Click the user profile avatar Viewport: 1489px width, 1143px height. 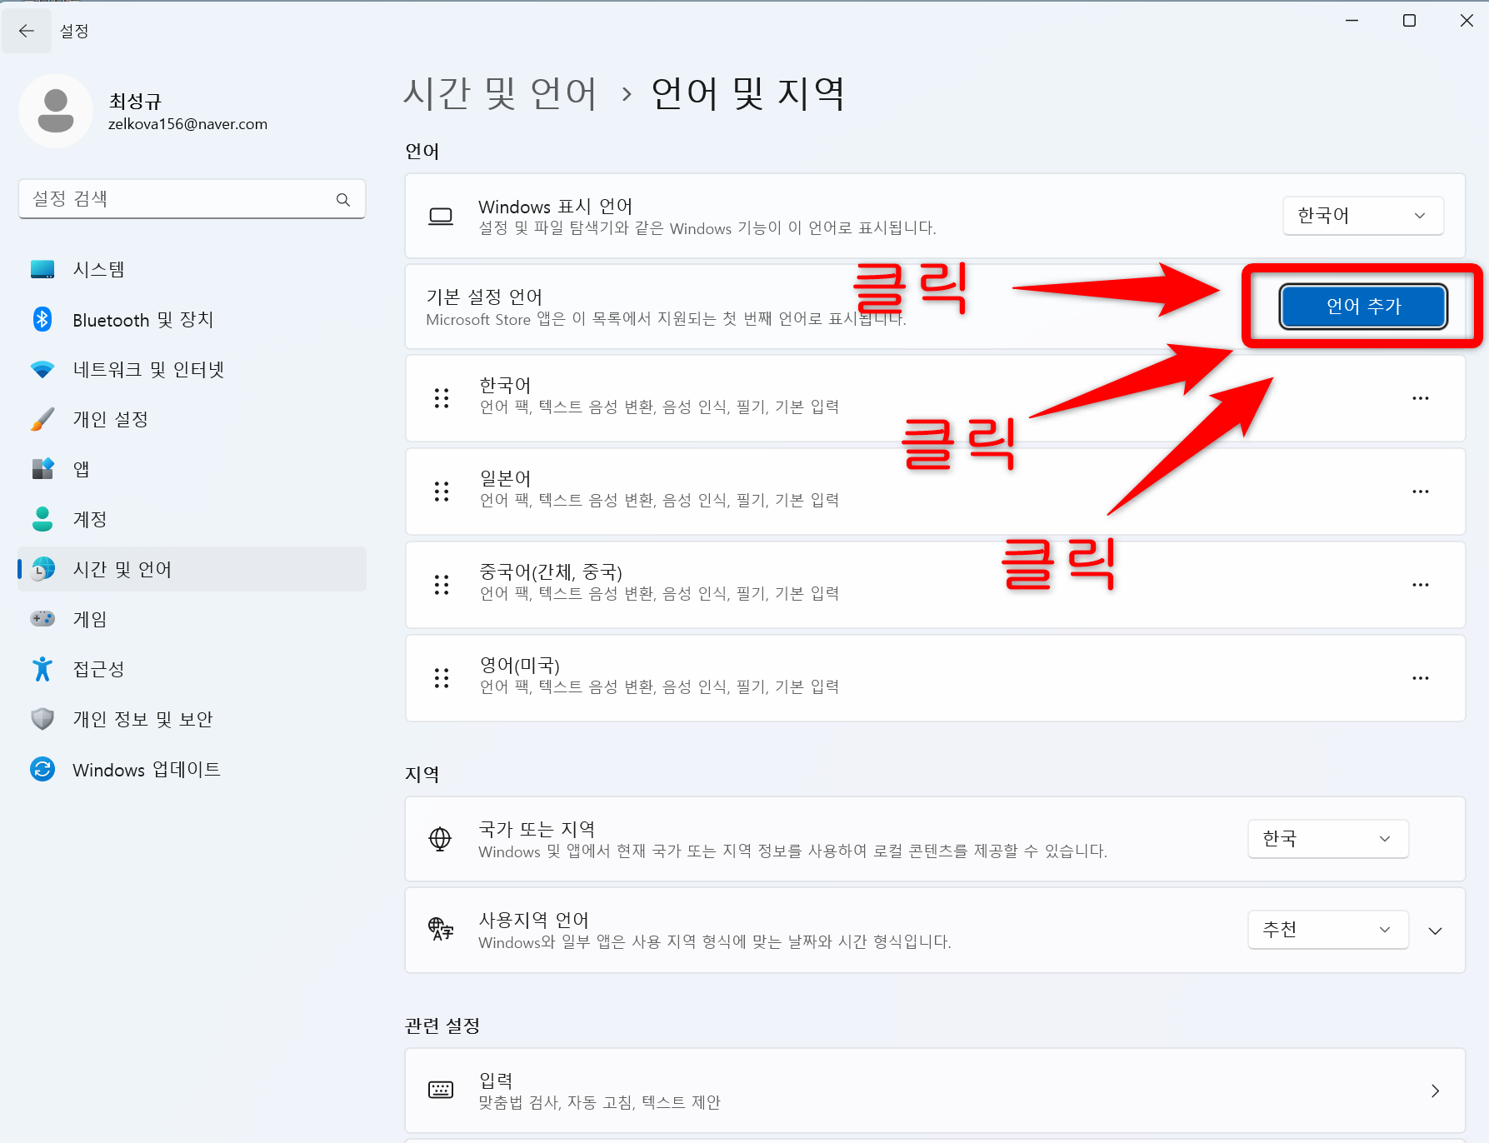(56, 111)
